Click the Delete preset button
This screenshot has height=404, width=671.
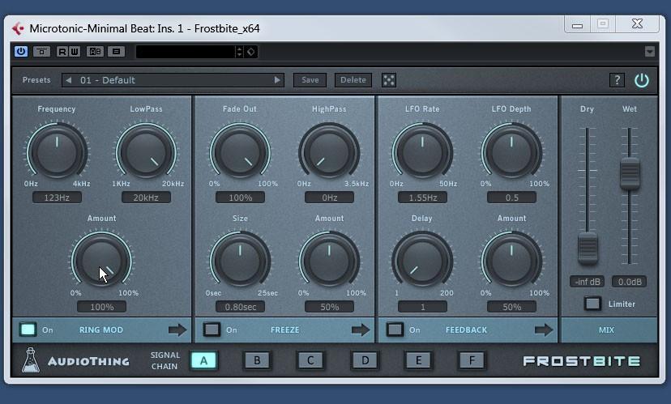point(353,80)
